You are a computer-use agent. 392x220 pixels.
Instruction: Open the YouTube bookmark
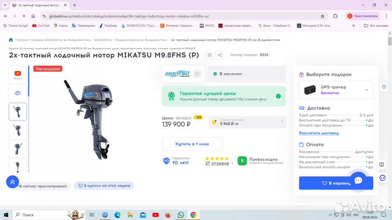coord(41,26)
